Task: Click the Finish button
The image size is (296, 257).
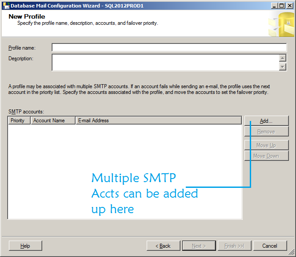Action: pyautogui.click(x=234, y=246)
